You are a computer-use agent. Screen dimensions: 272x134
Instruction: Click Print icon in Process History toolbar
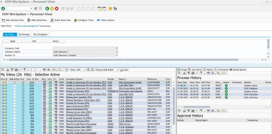pos(208,73)
